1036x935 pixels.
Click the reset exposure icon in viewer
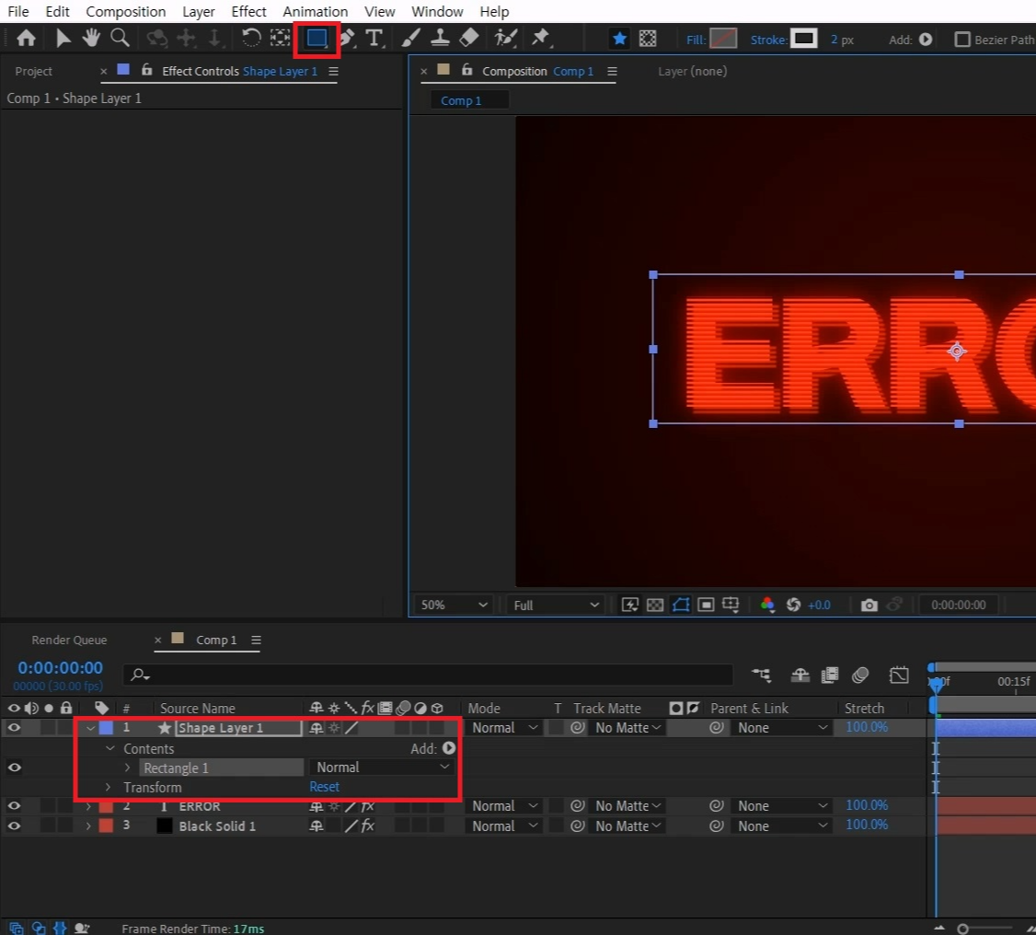[x=793, y=606]
